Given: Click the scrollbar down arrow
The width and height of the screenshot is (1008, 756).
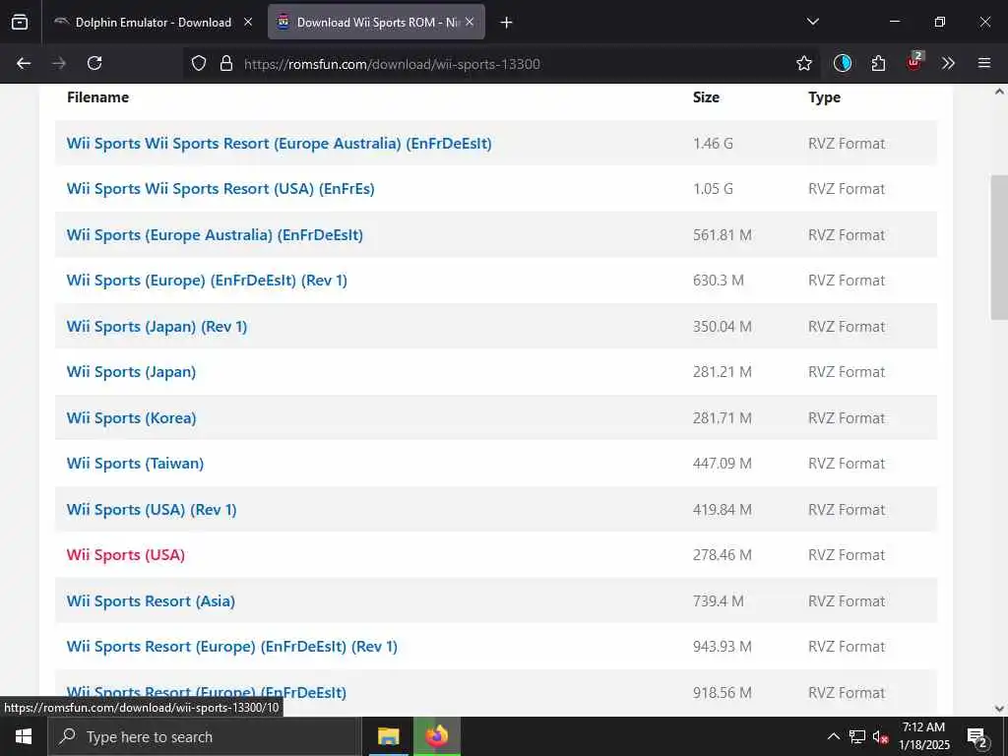Looking at the screenshot, I should click(x=999, y=709).
